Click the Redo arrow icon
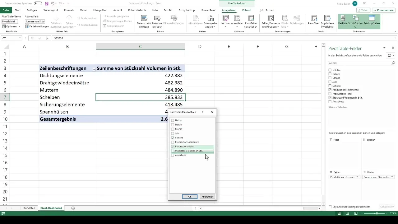 (61, 3)
